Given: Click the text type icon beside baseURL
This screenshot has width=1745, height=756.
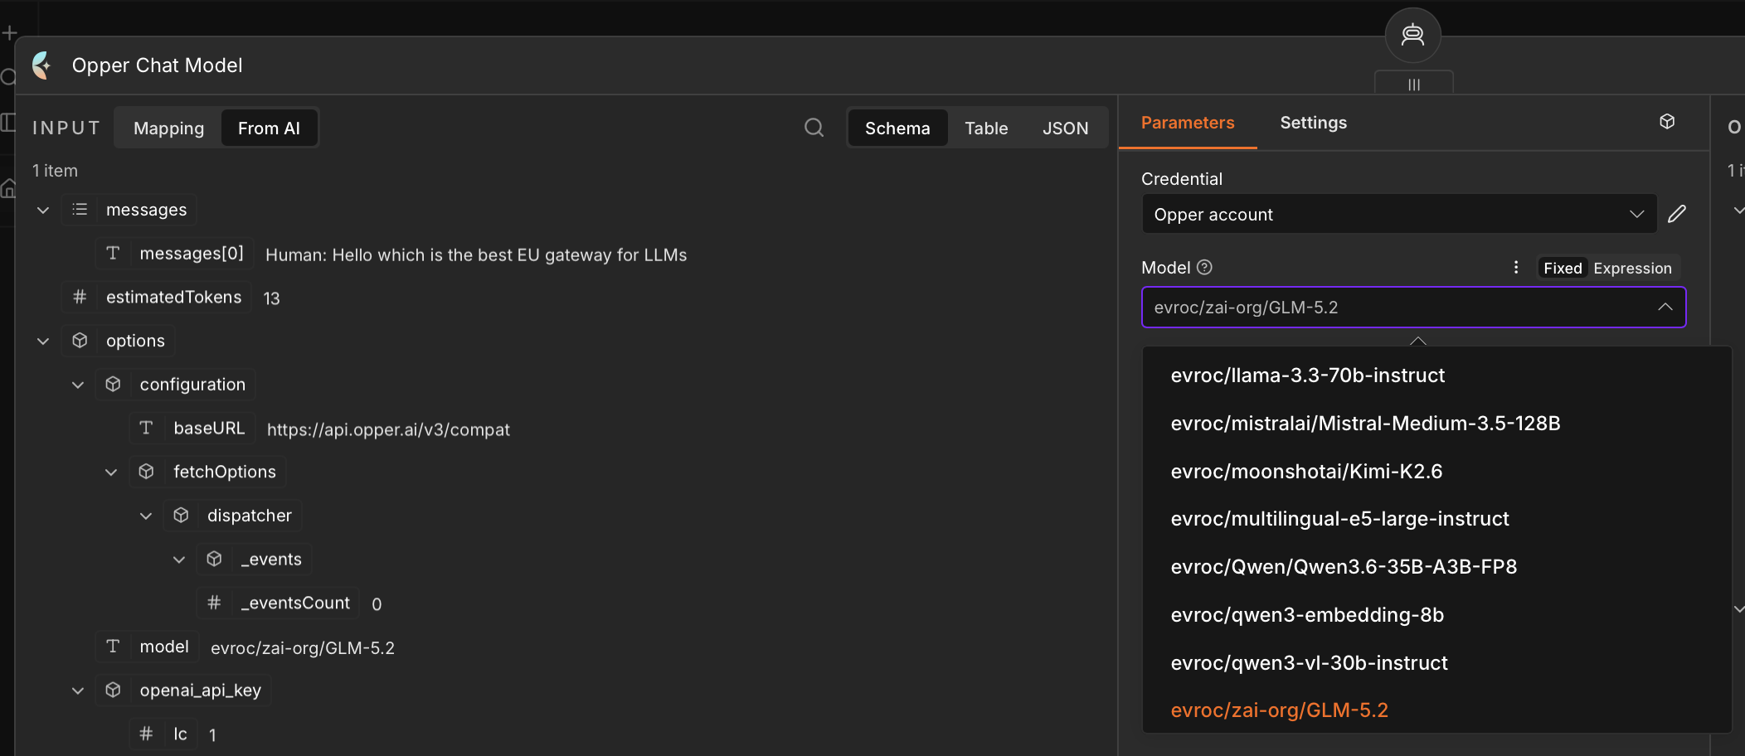Looking at the screenshot, I should tap(147, 428).
